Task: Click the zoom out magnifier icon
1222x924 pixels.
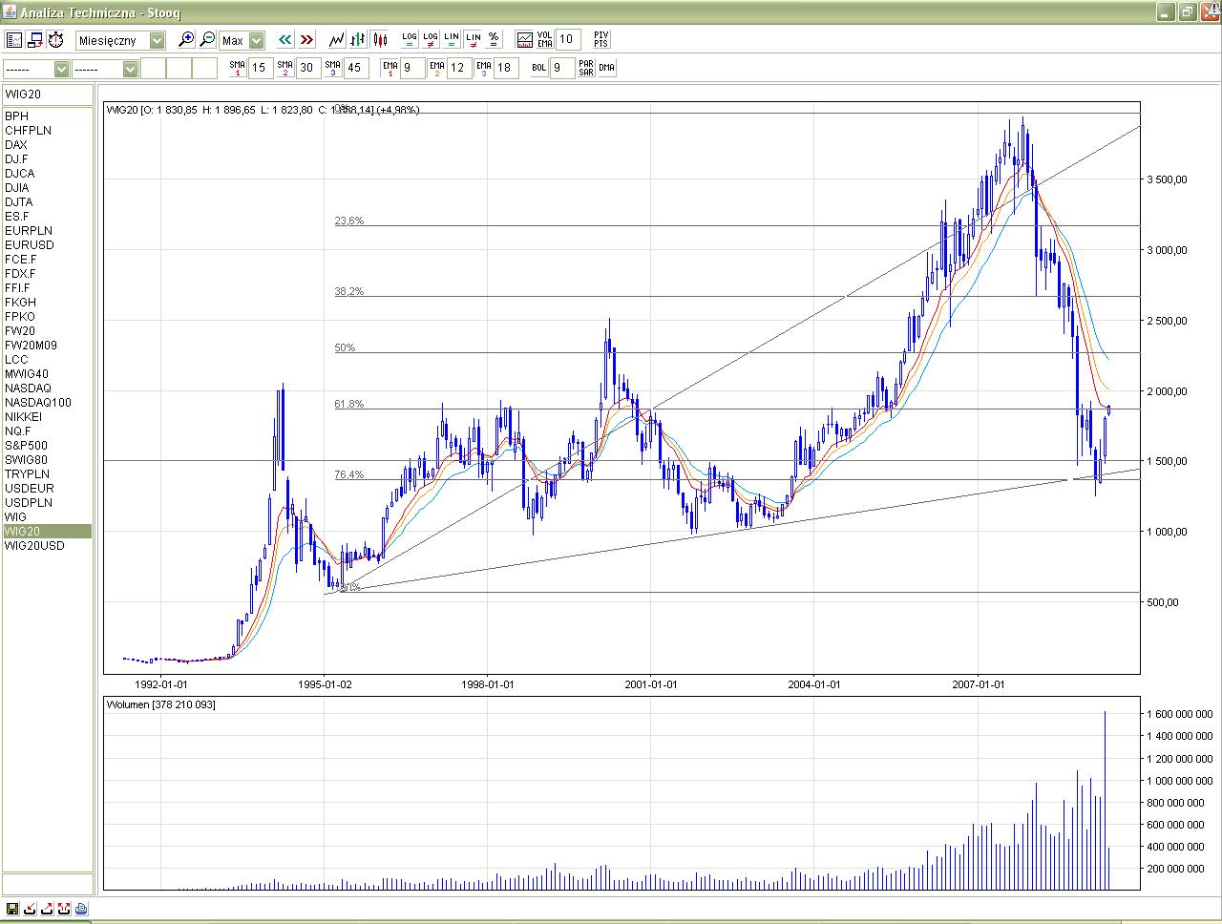Action: [207, 40]
